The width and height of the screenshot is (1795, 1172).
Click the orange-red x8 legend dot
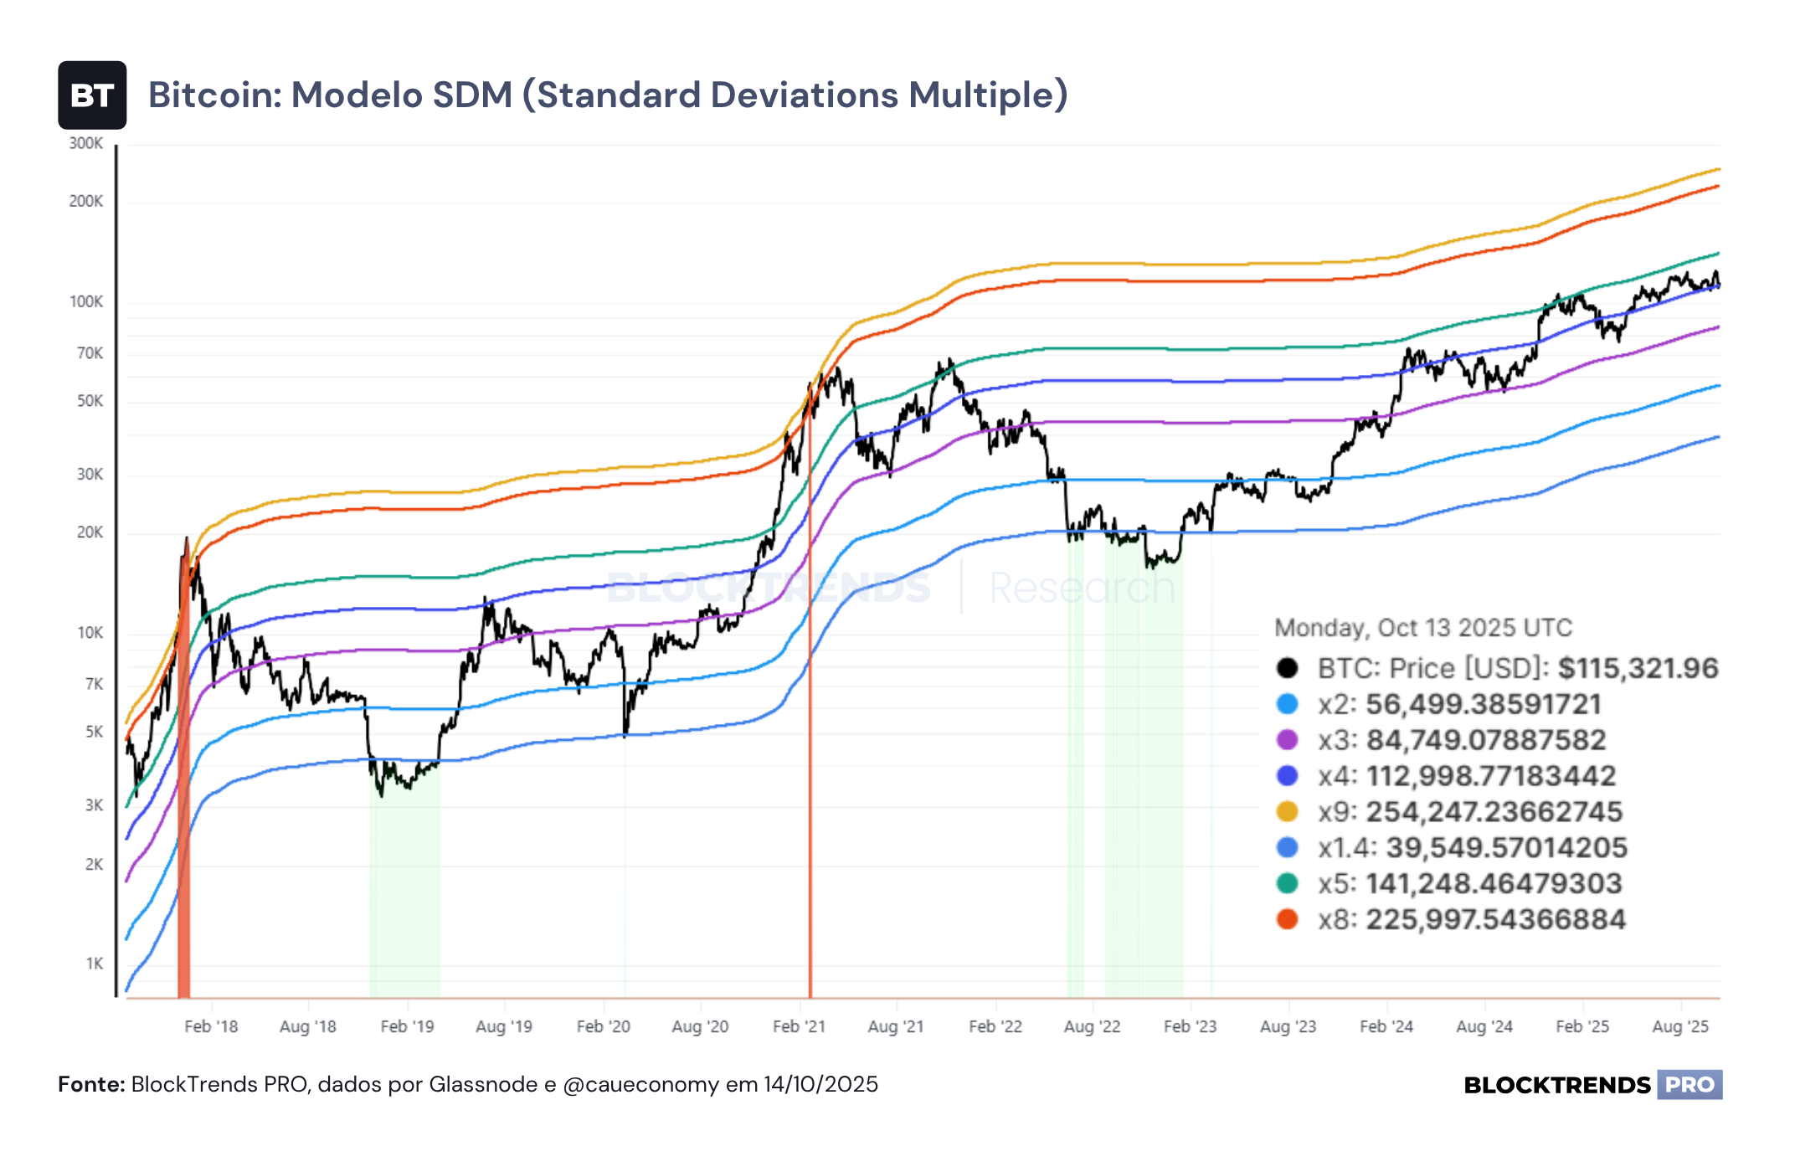(x=1287, y=919)
